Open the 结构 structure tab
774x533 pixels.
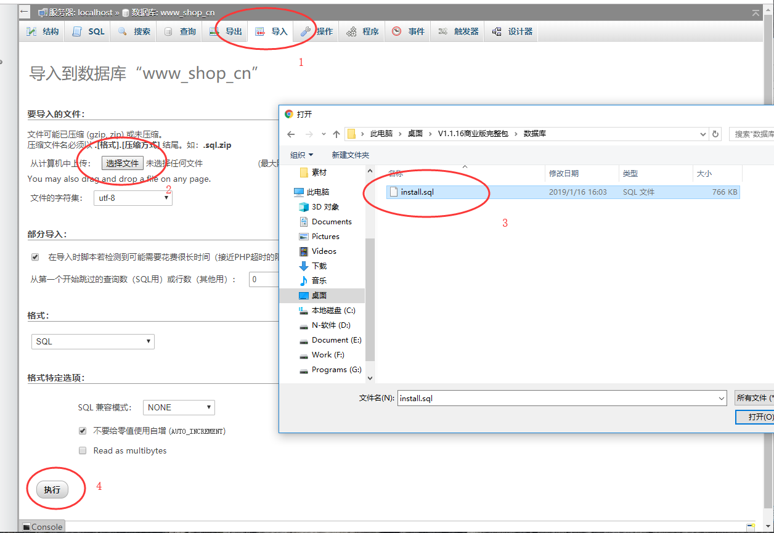coord(43,31)
